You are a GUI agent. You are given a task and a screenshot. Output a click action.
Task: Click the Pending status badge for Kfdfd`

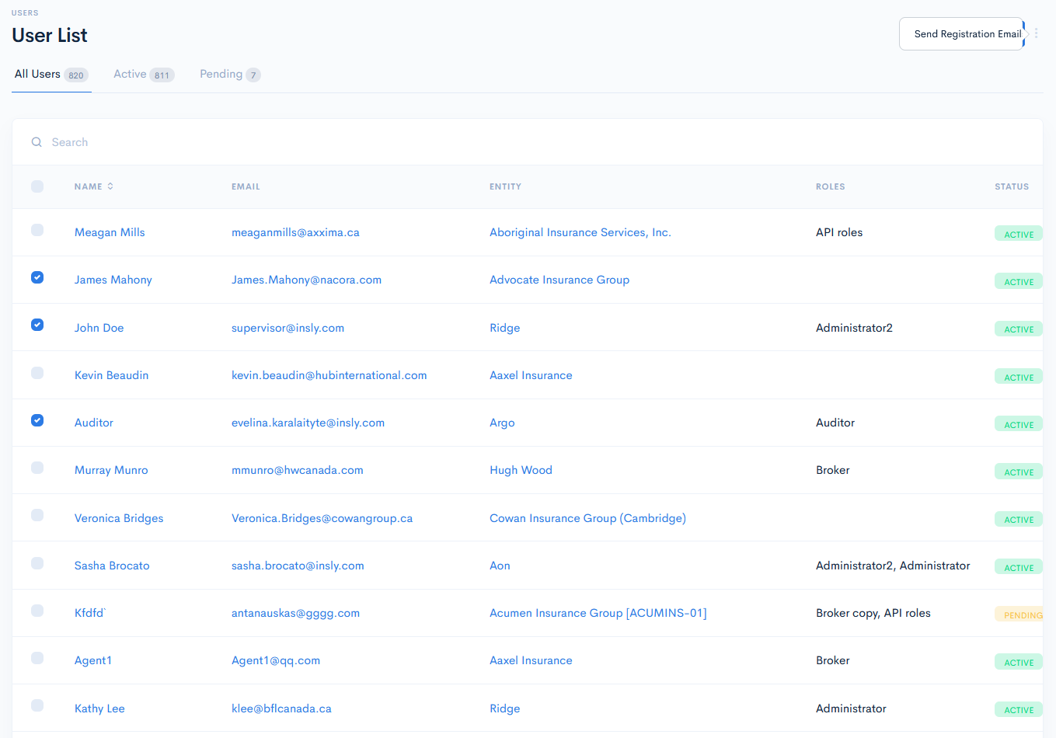pyautogui.click(x=1021, y=614)
